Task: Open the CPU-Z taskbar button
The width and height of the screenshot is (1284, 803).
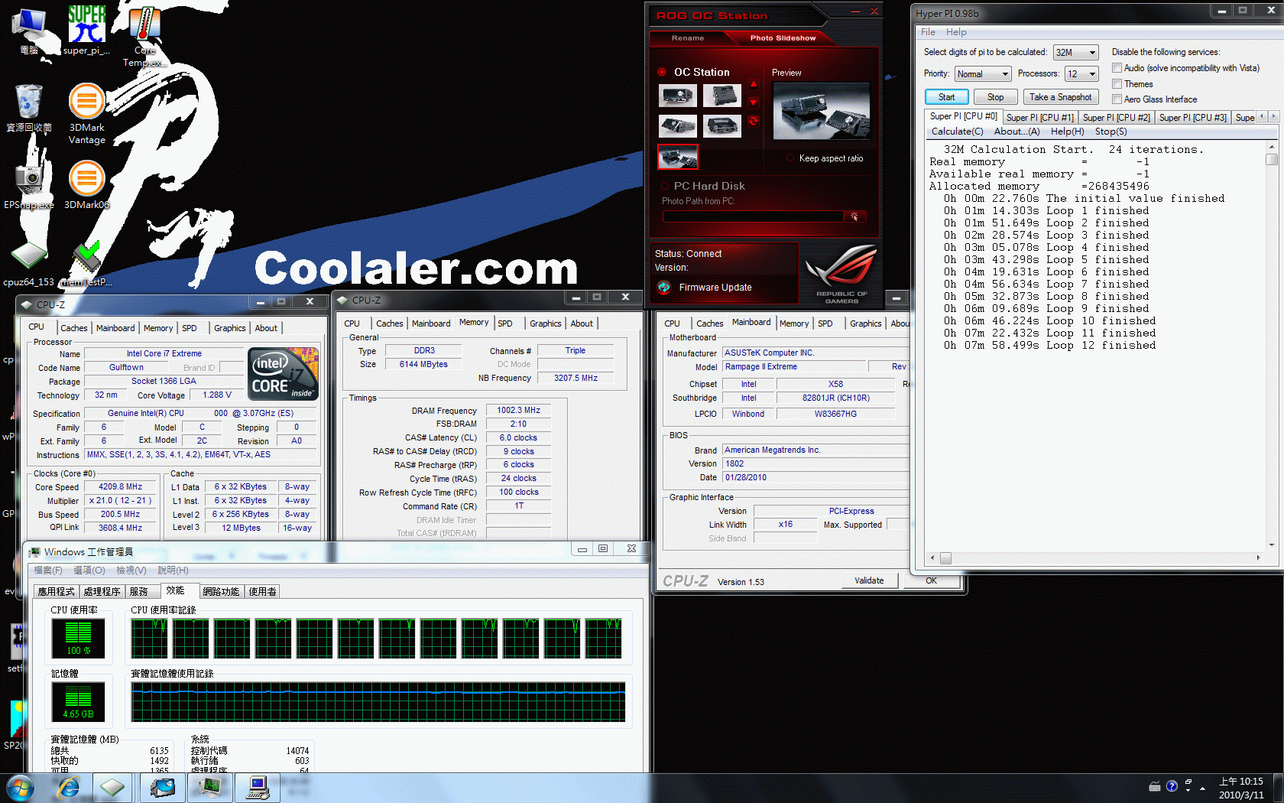Action: (112, 787)
